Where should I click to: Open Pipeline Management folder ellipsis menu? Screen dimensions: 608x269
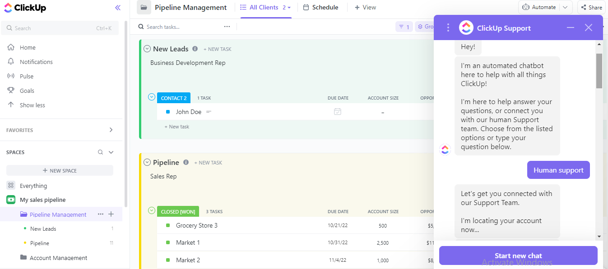[x=101, y=214]
